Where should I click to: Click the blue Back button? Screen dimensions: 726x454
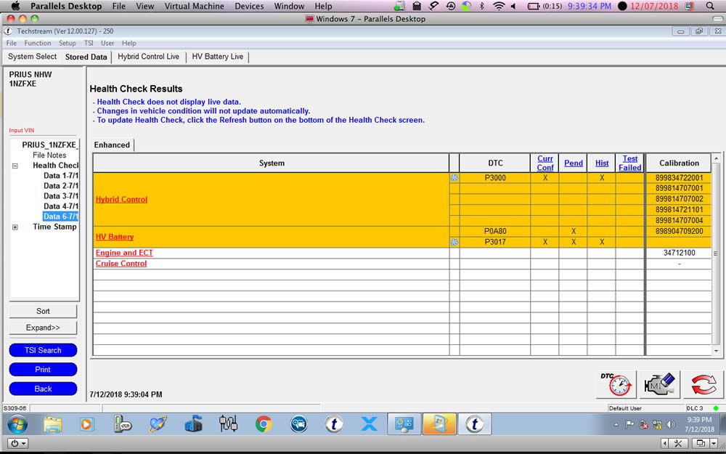point(43,389)
